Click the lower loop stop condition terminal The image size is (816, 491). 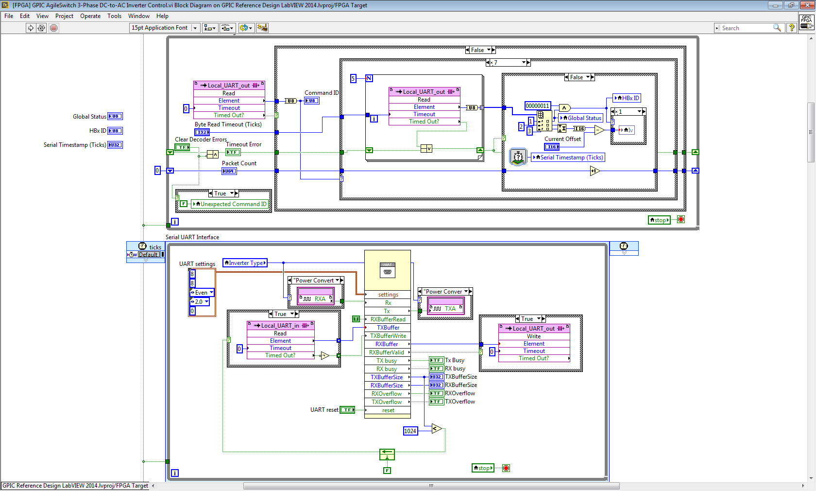click(x=506, y=468)
